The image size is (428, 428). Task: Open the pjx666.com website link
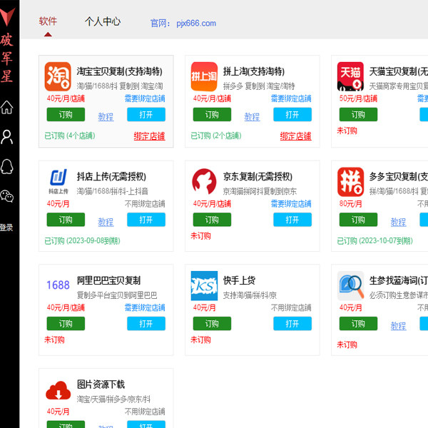pyautogui.click(x=196, y=24)
